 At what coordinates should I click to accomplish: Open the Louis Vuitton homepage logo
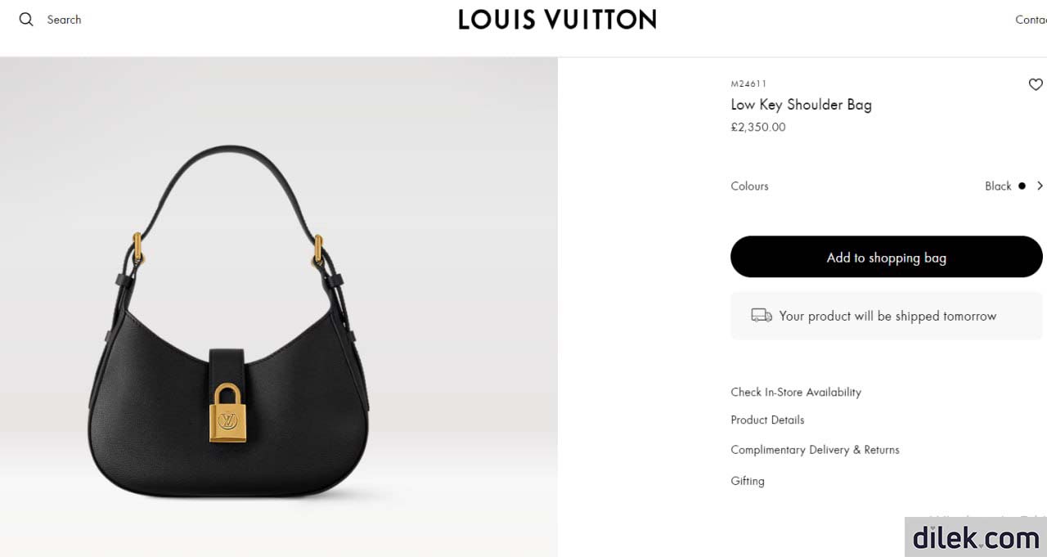point(557,20)
